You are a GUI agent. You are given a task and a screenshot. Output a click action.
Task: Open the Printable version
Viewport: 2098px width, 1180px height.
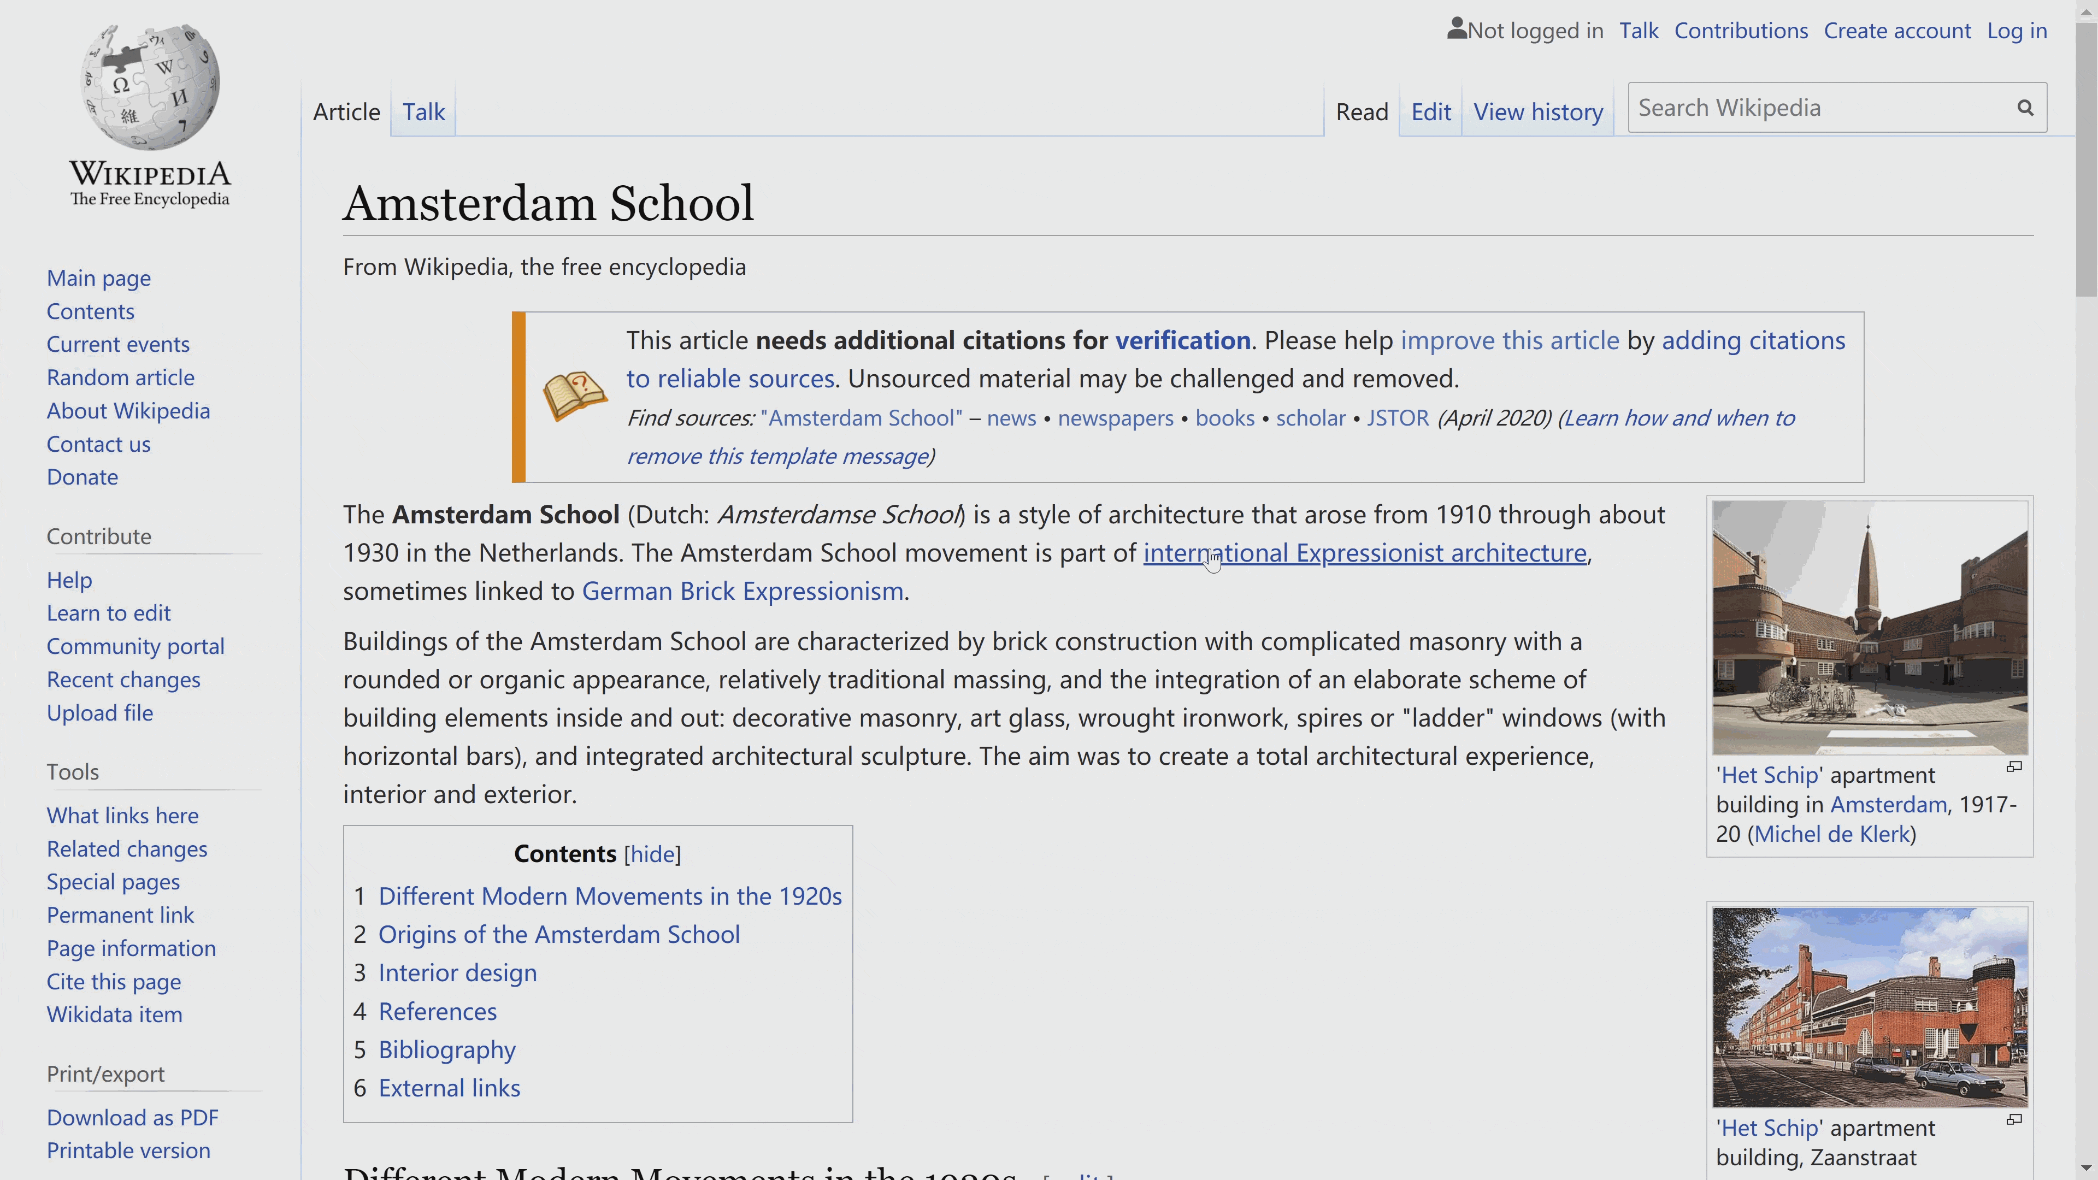click(128, 1150)
